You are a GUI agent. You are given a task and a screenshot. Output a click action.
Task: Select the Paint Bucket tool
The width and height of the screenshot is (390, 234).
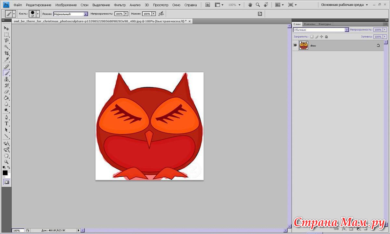pyautogui.click(x=6, y=98)
